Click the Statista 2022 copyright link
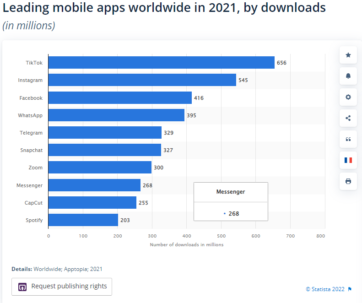Image resolution: width=362 pixels, height=303 pixels. coord(325,289)
